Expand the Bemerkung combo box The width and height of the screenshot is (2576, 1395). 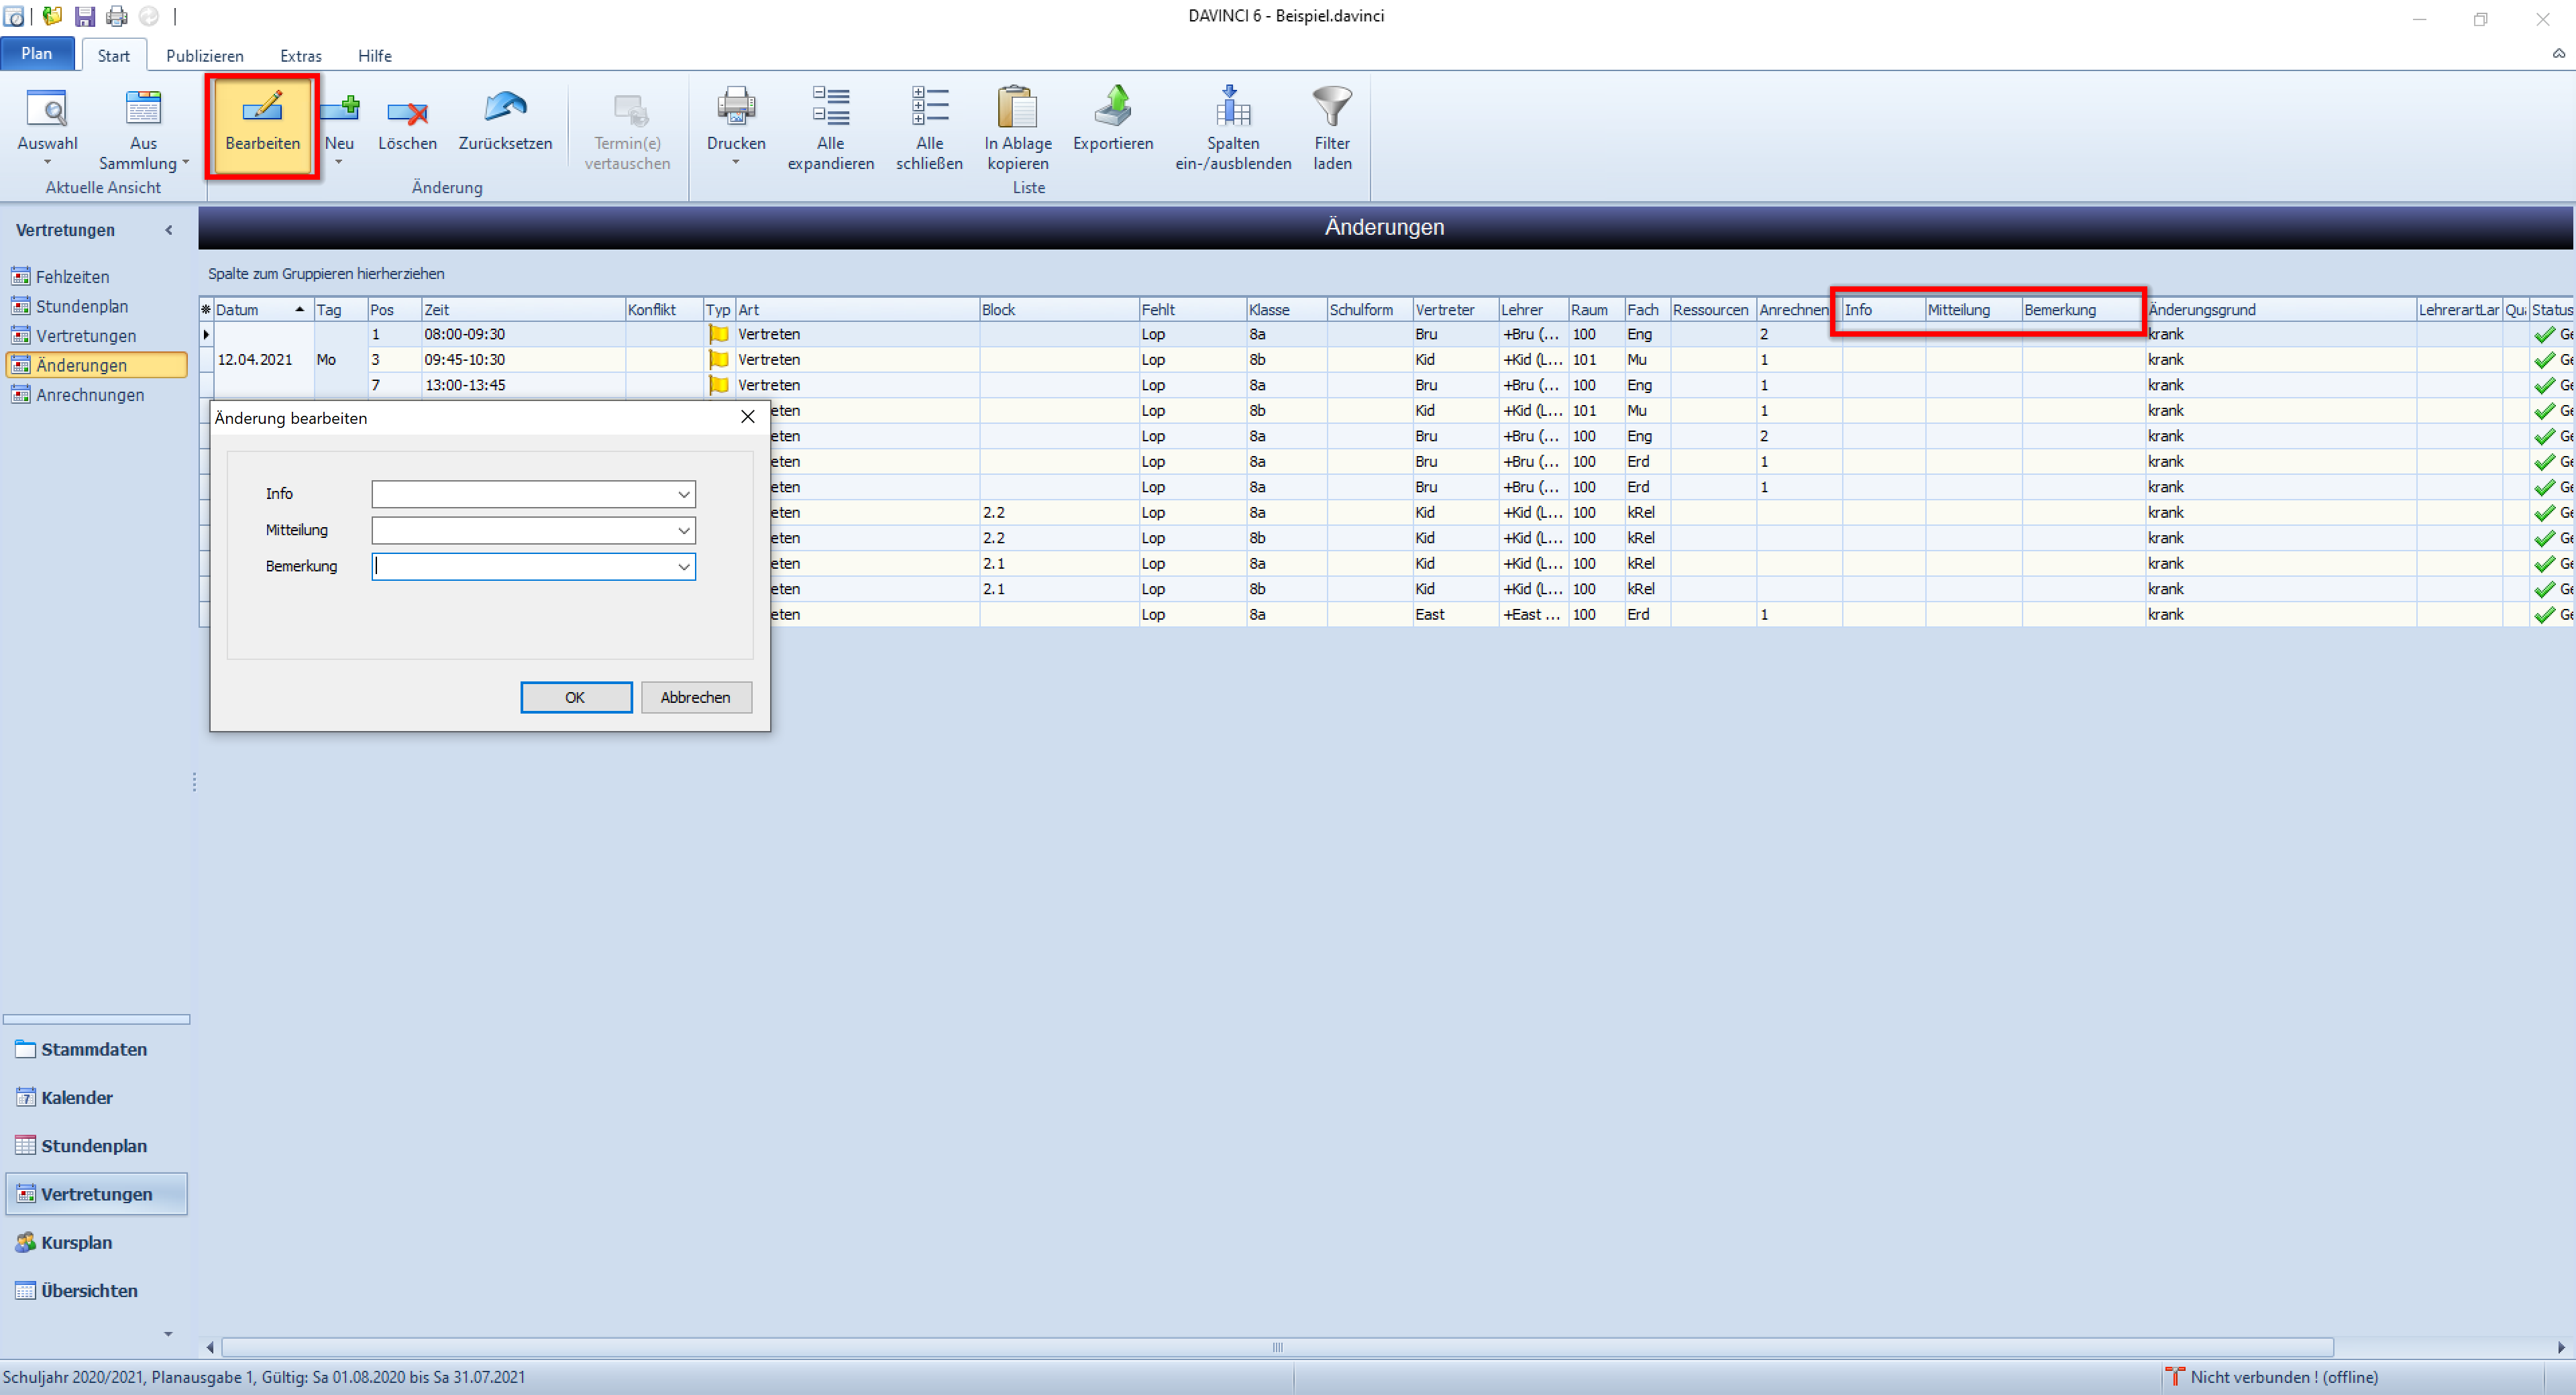[684, 567]
